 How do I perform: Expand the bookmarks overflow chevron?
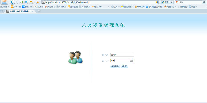[x=108, y=7]
